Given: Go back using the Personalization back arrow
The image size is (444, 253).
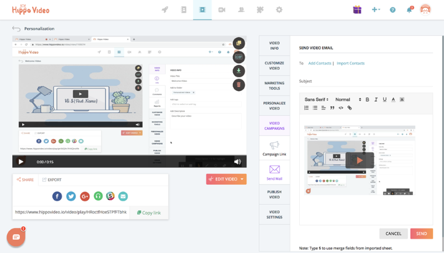Looking at the screenshot, I should tap(17, 29).
